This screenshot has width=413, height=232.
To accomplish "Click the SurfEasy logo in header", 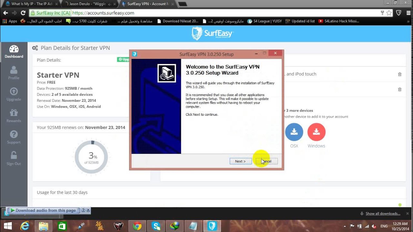I will (x=213, y=34).
